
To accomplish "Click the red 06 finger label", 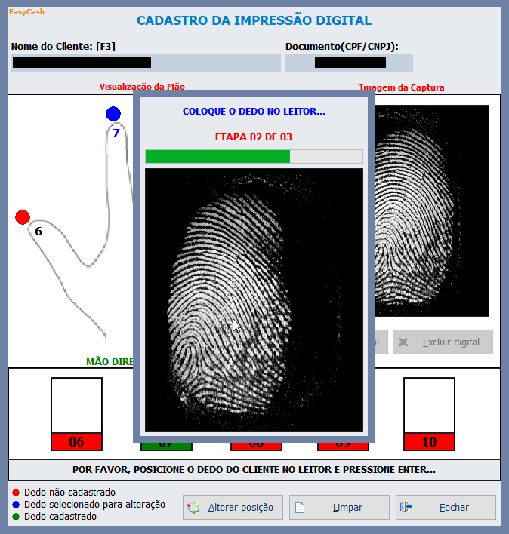I will click(x=76, y=442).
